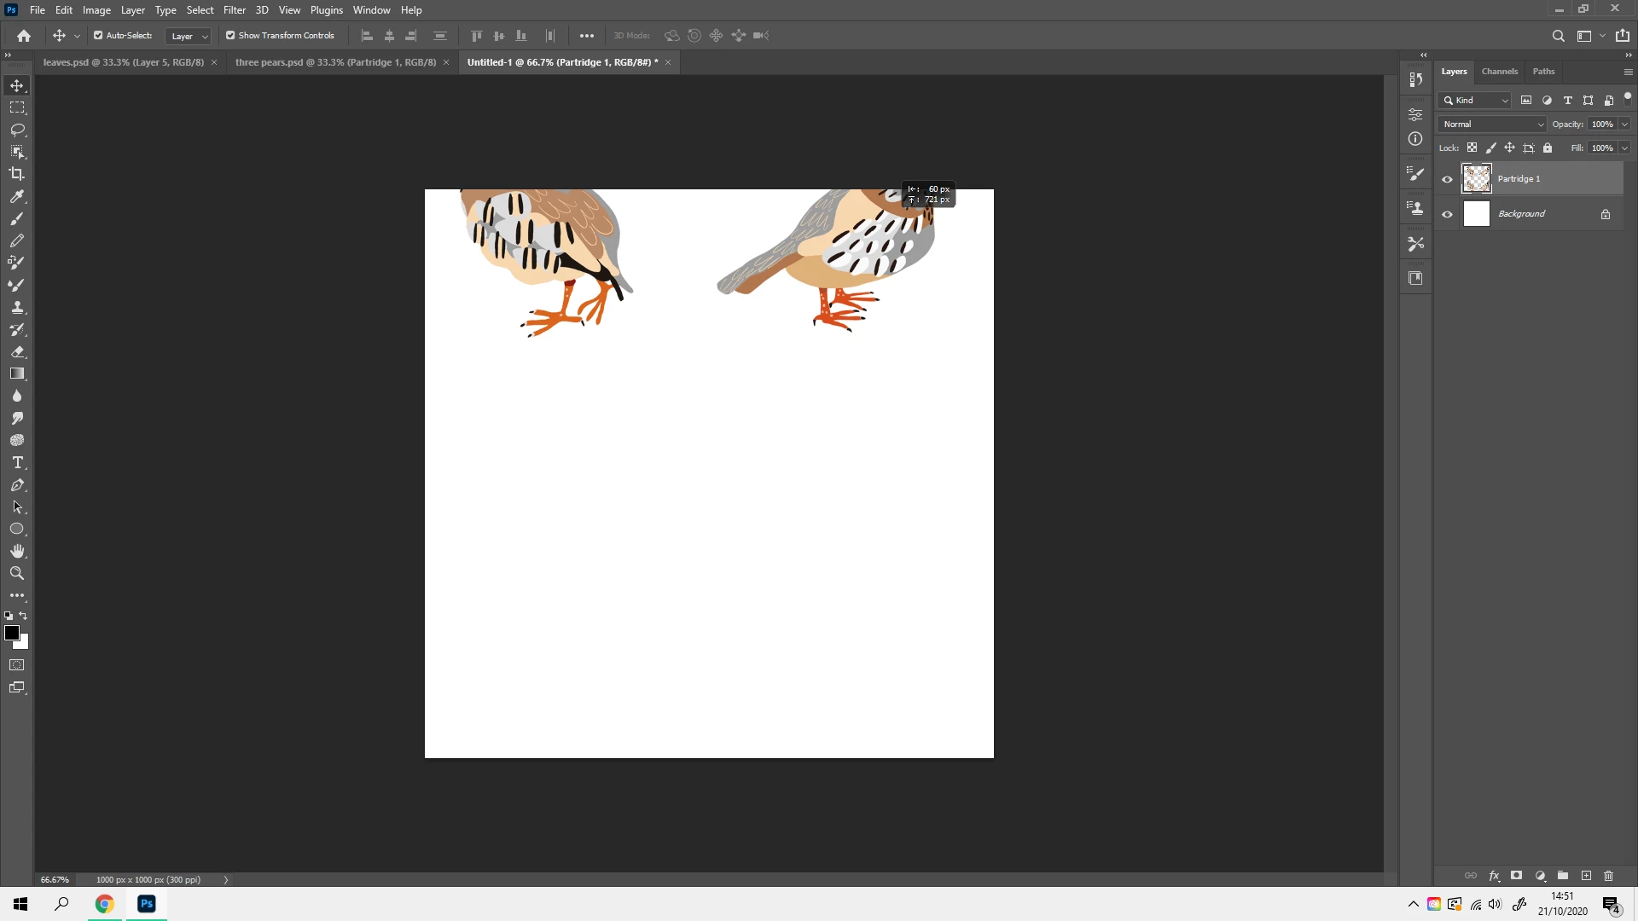Choose the Eyedropper tool
This screenshot has width=1638, height=921.
click(17, 196)
